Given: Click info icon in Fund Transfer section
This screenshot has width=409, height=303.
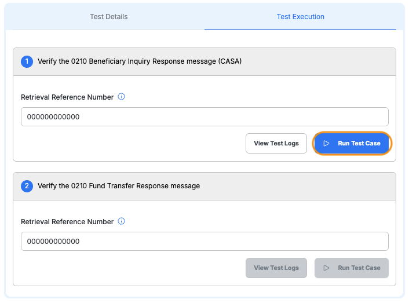Looking at the screenshot, I should 122,221.
